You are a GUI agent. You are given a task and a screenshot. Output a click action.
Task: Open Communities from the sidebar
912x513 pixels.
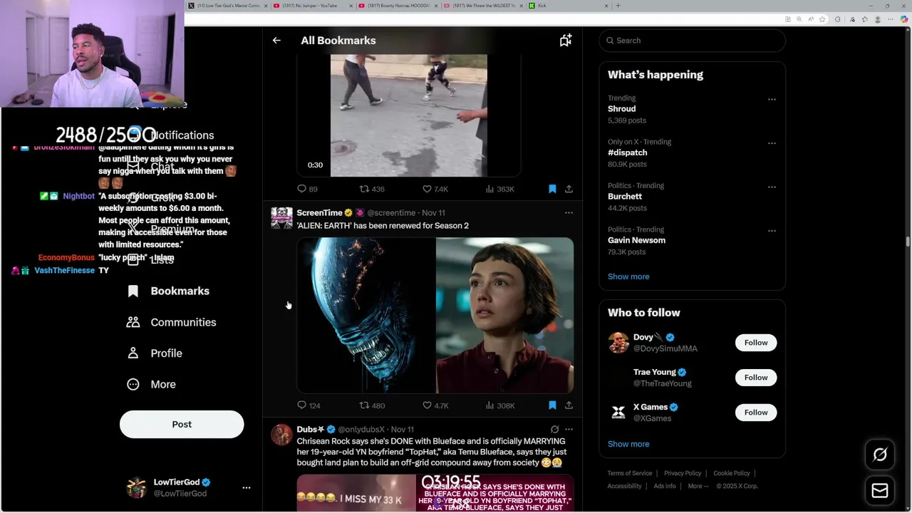click(171, 322)
